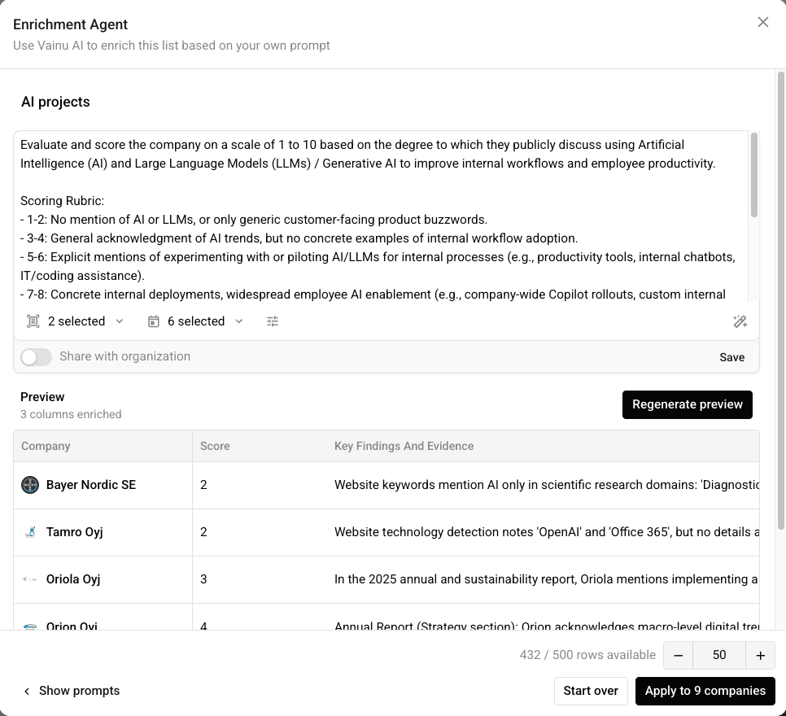Close the Enrichment Agent dialog
Viewport: 786px width, 716px height.
click(763, 22)
